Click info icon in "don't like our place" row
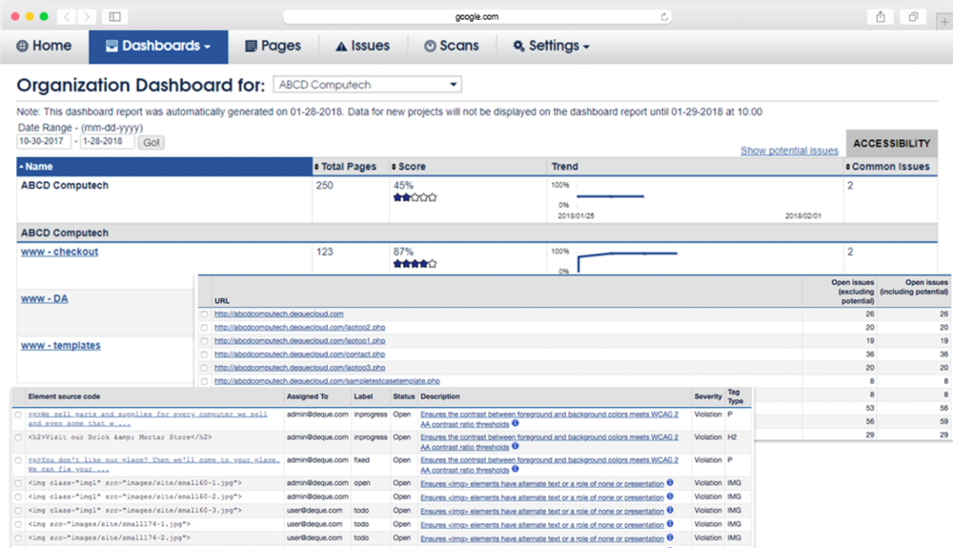The width and height of the screenshot is (953, 548). coord(515,468)
